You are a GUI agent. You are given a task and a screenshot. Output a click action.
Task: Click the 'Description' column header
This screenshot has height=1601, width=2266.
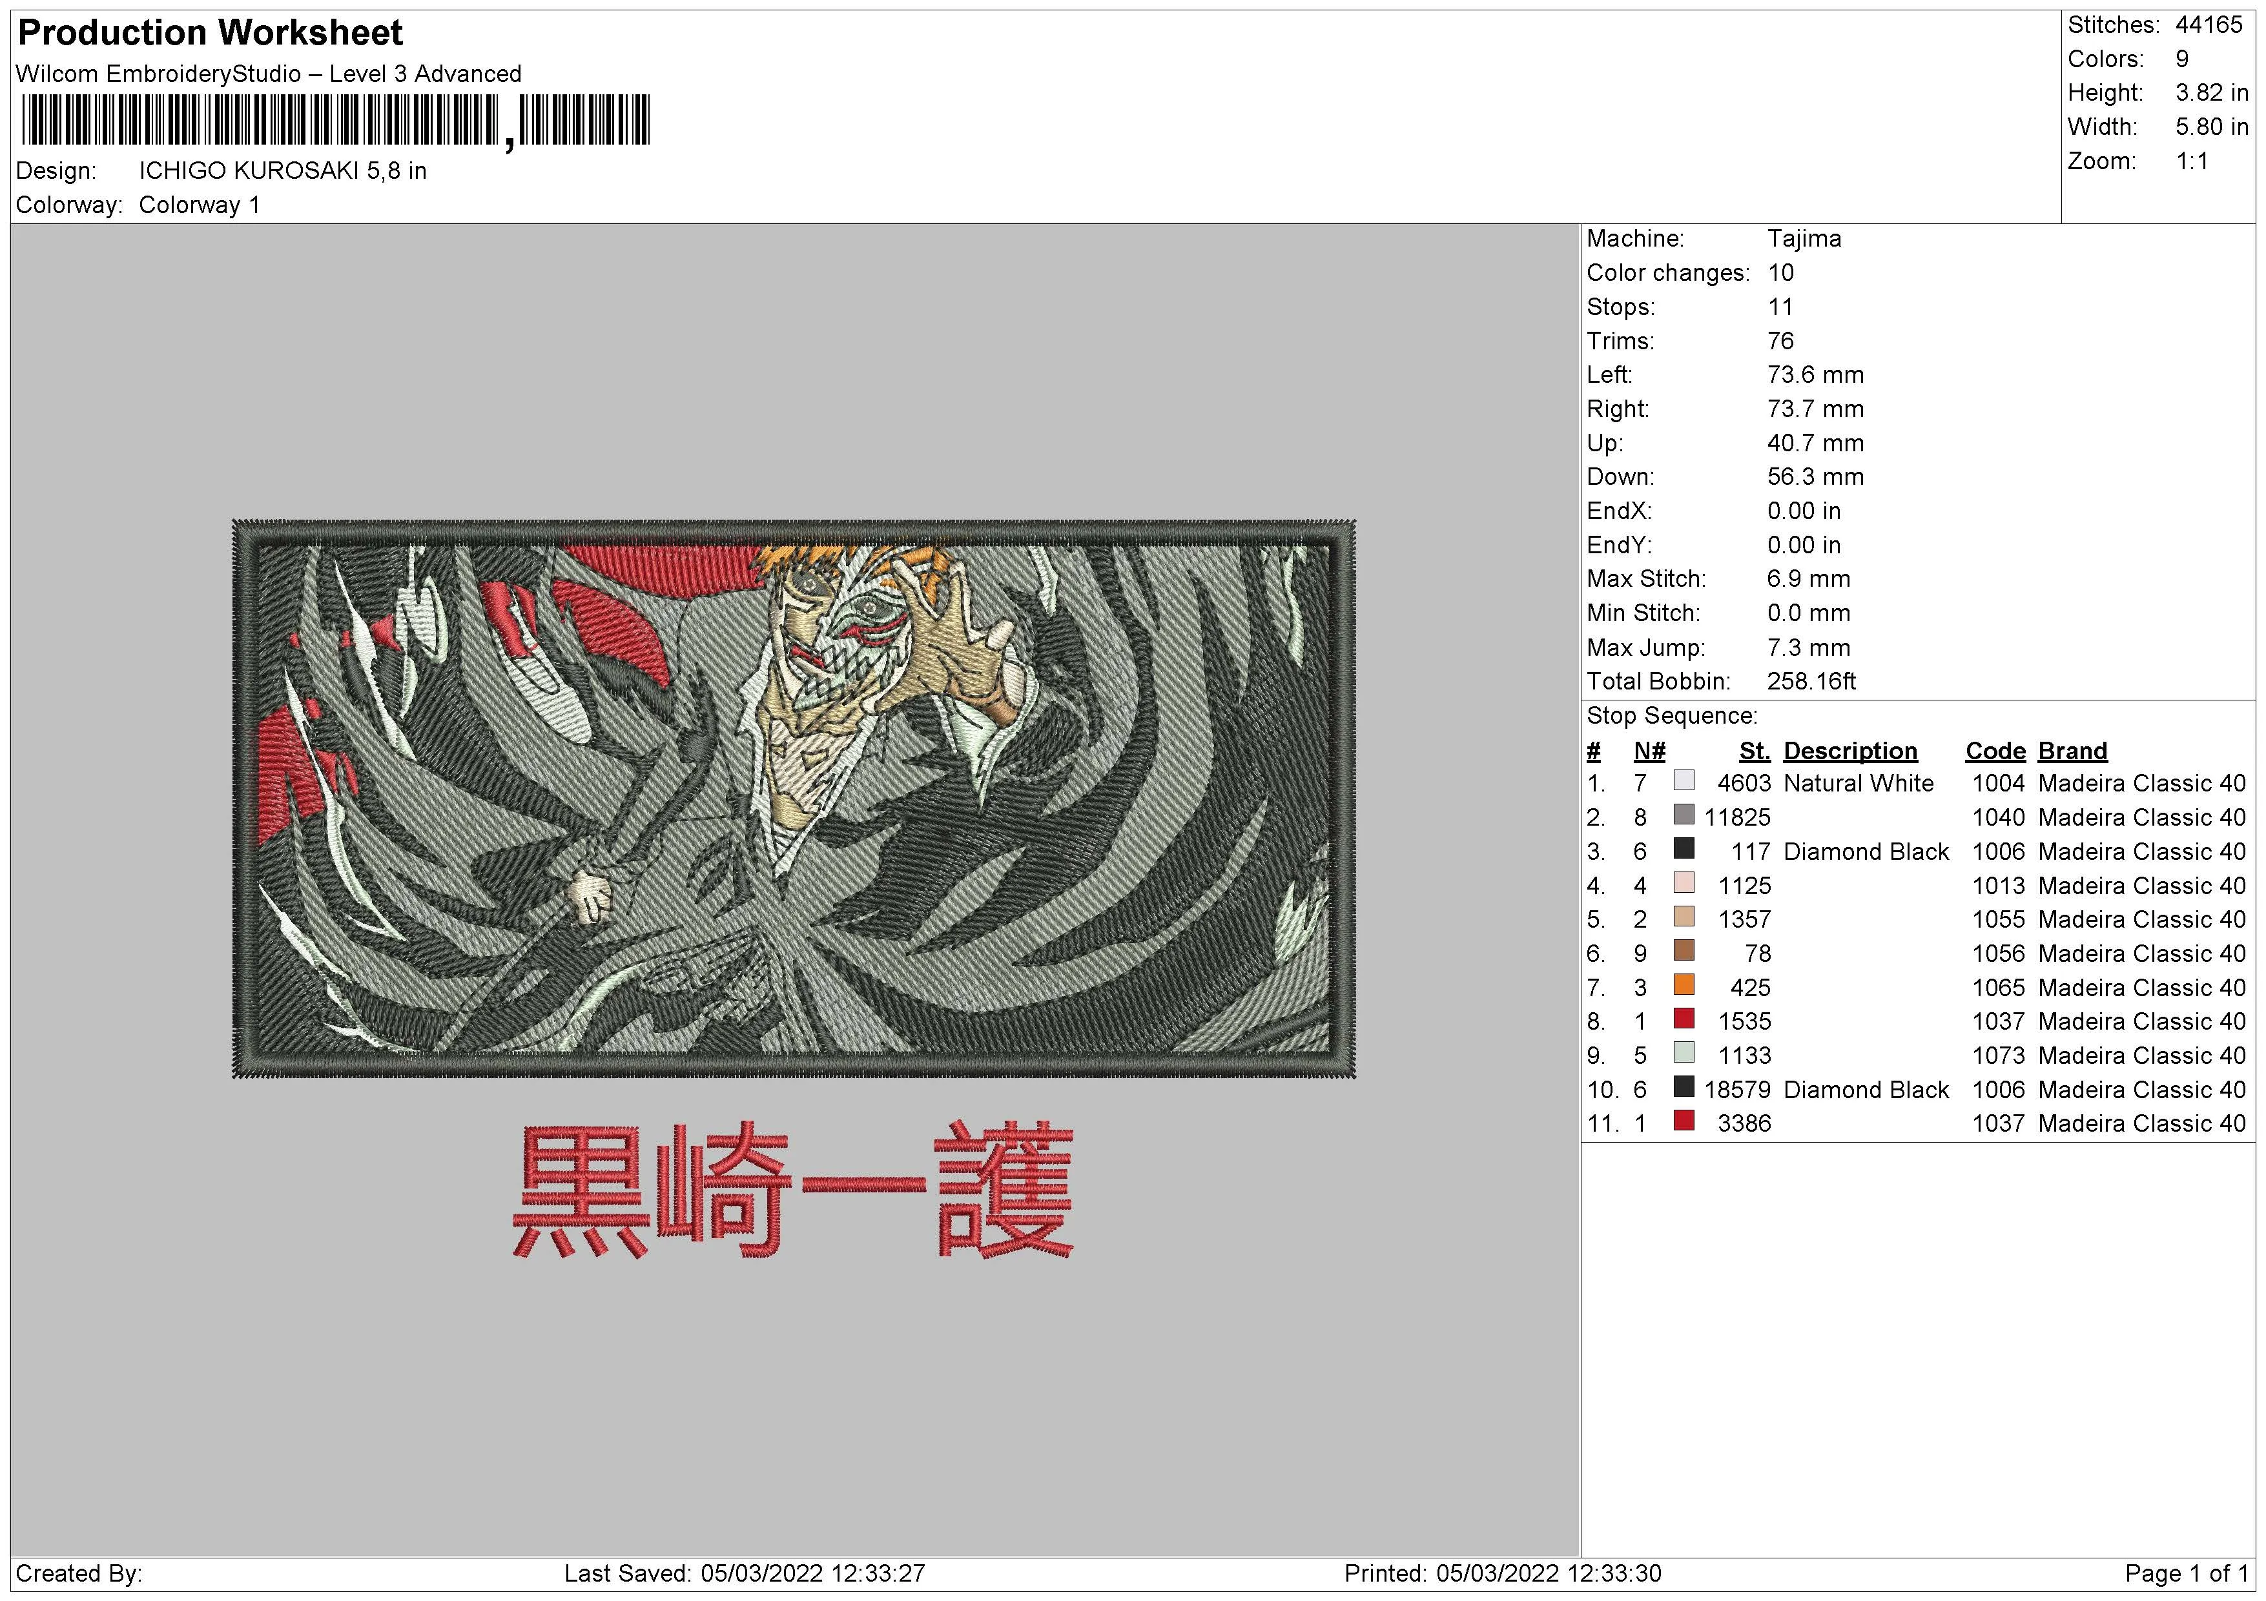pyautogui.click(x=1851, y=751)
